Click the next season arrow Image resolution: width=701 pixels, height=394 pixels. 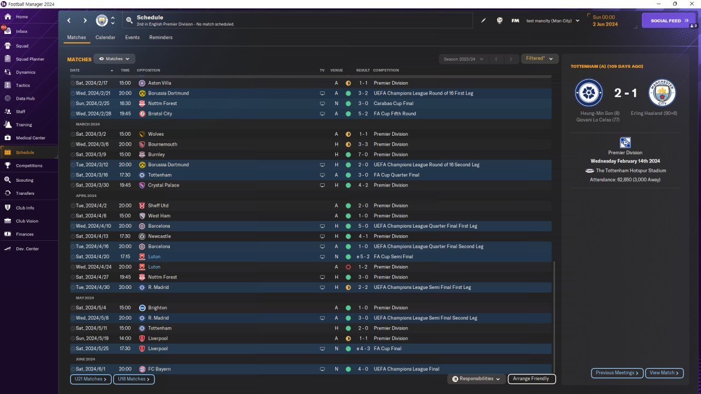511,59
